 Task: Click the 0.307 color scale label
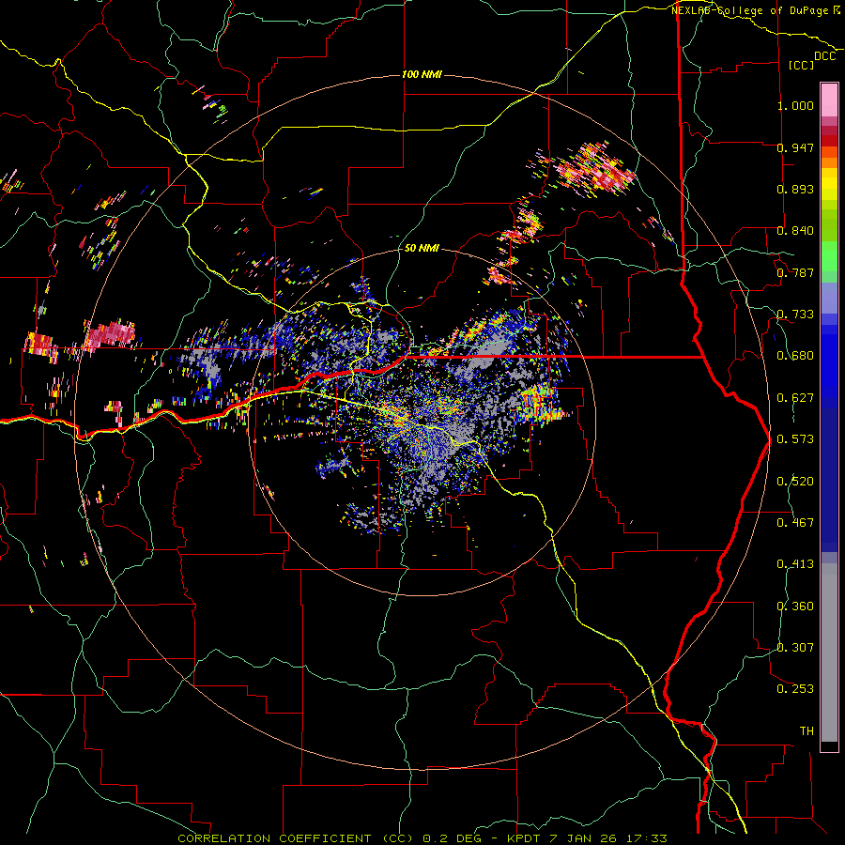(x=795, y=648)
